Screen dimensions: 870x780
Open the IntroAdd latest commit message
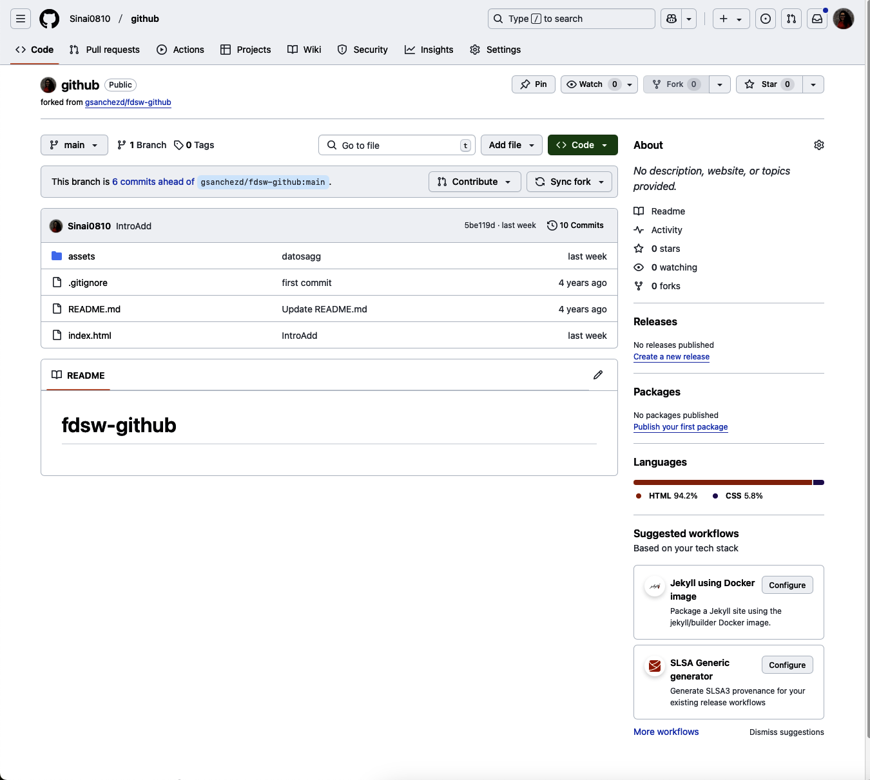point(133,226)
